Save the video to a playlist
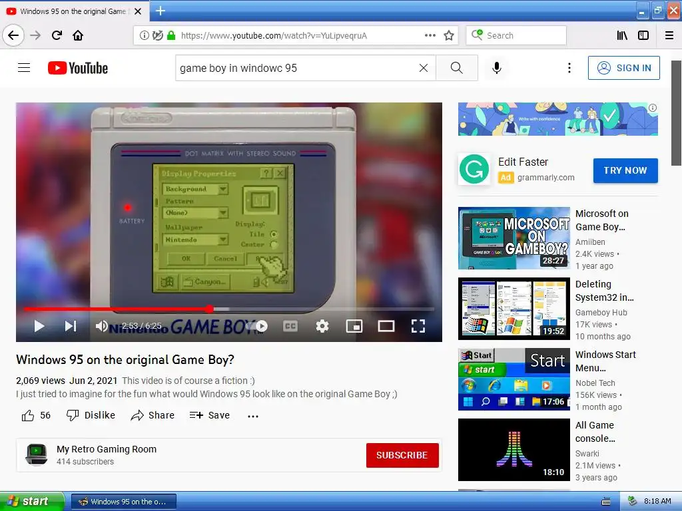This screenshot has height=511, width=682. click(210, 415)
